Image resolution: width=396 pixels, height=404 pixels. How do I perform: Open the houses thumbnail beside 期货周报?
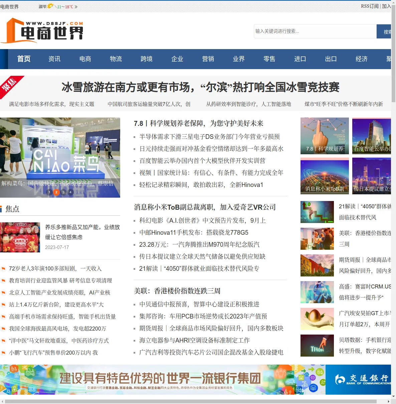tap(317, 265)
